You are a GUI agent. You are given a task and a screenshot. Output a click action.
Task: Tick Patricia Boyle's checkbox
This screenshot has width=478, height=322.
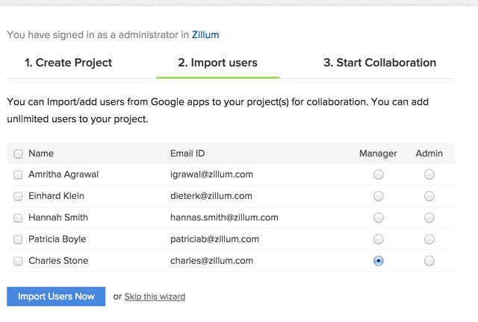[x=18, y=239]
